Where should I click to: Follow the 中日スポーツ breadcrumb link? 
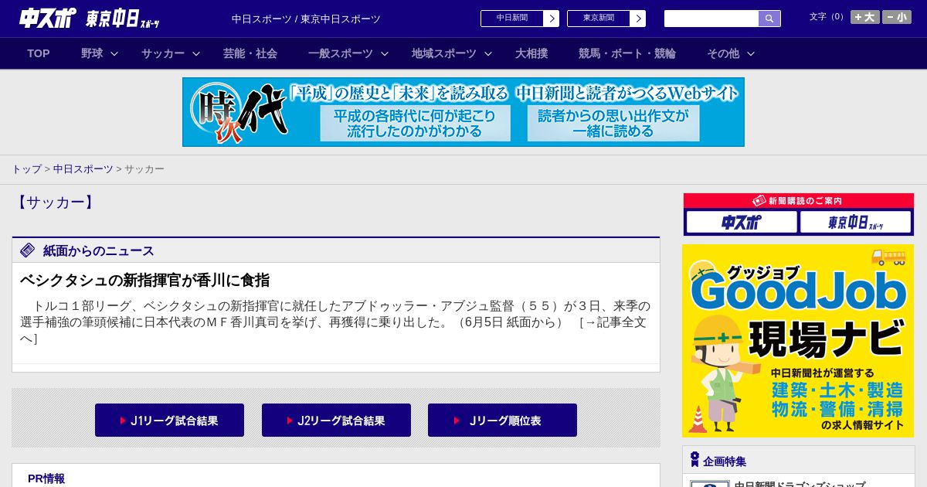pos(83,169)
